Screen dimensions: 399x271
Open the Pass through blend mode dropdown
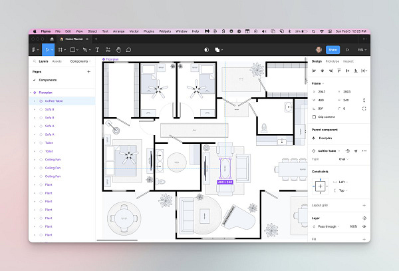[x=329, y=226]
